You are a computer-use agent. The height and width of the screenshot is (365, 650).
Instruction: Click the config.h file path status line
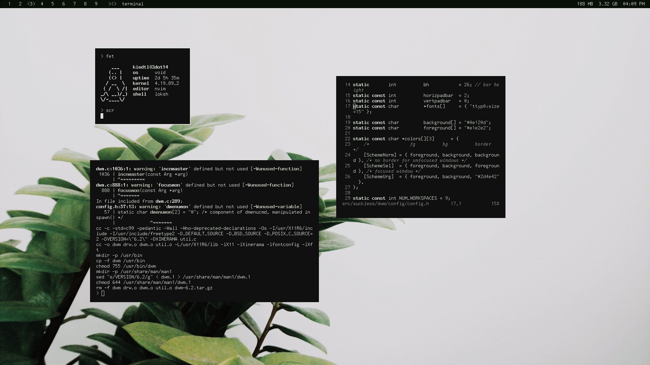[x=386, y=204]
